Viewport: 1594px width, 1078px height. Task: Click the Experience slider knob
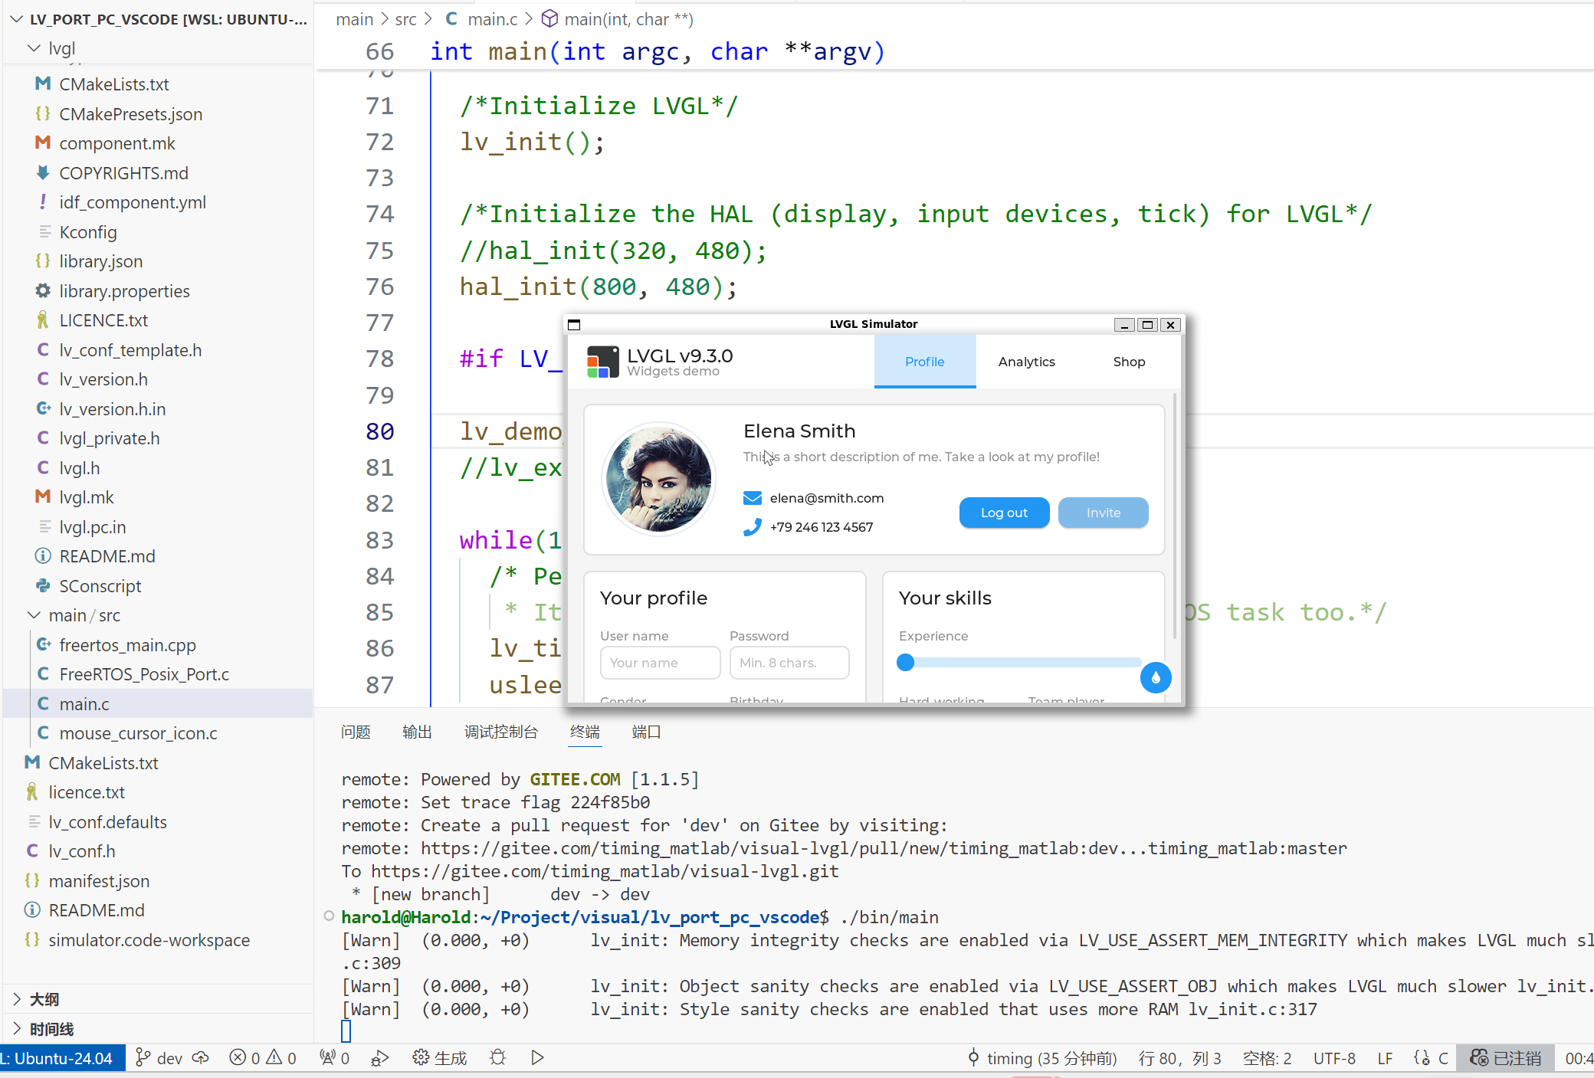906,662
